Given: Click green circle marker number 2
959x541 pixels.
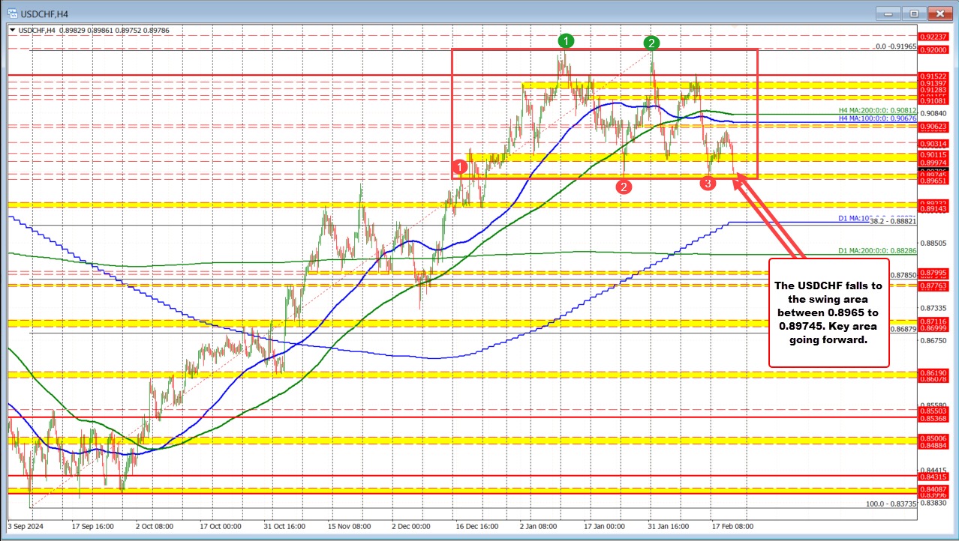Looking at the screenshot, I should pos(652,43).
